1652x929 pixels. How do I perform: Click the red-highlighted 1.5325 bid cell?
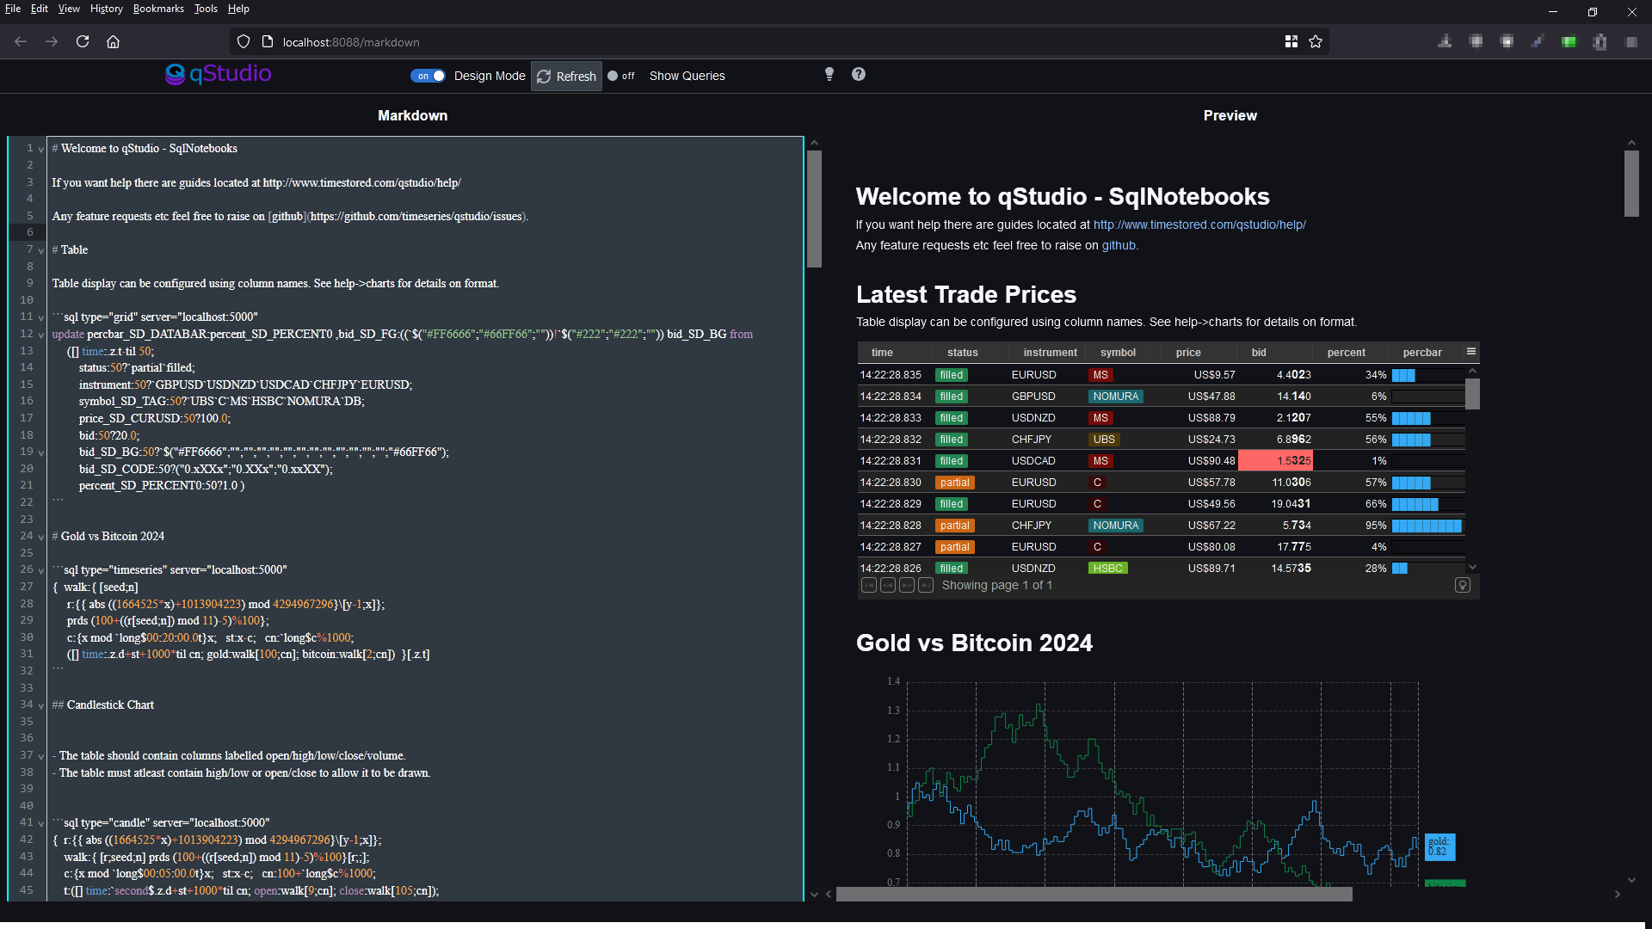pos(1275,461)
